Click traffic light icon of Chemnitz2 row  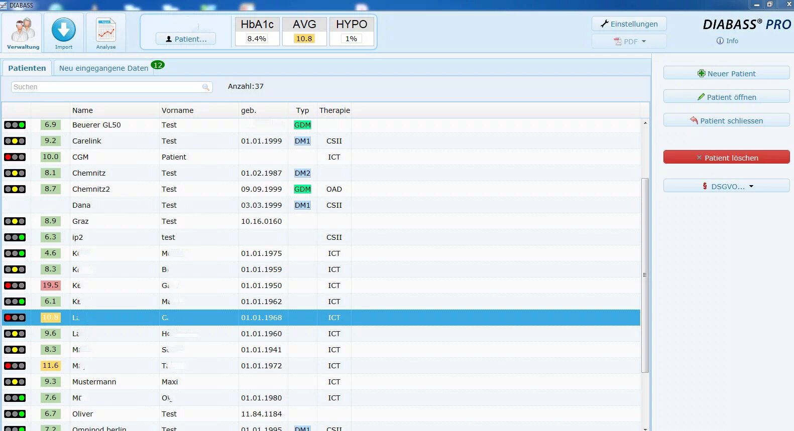click(x=15, y=189)
